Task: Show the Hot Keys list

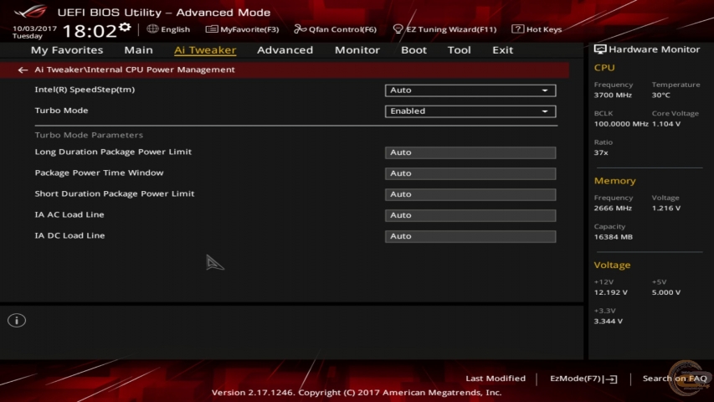Action: pos(537,29)
